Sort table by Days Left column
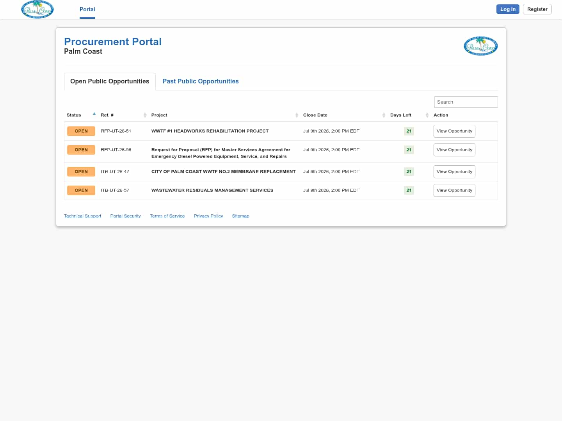Screen dimensions: 562x421 (409, 115)
